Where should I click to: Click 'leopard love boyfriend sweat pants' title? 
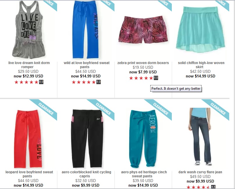(29, 174)
